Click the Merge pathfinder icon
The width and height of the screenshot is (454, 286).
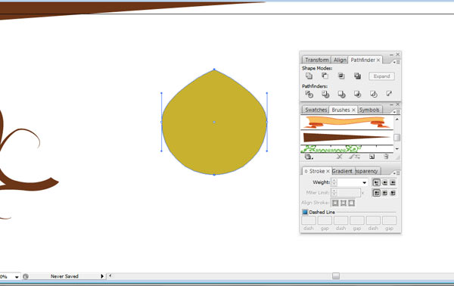coord(341,94)
